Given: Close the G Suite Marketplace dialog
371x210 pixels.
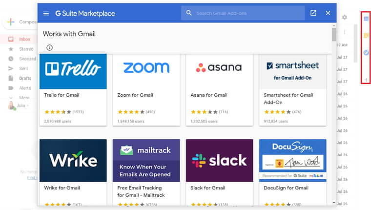Looking at the screenshot, I should point(328,13).
